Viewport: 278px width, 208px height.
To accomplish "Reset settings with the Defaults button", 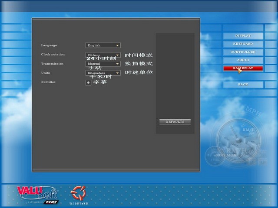I will (x=175, y=122).
